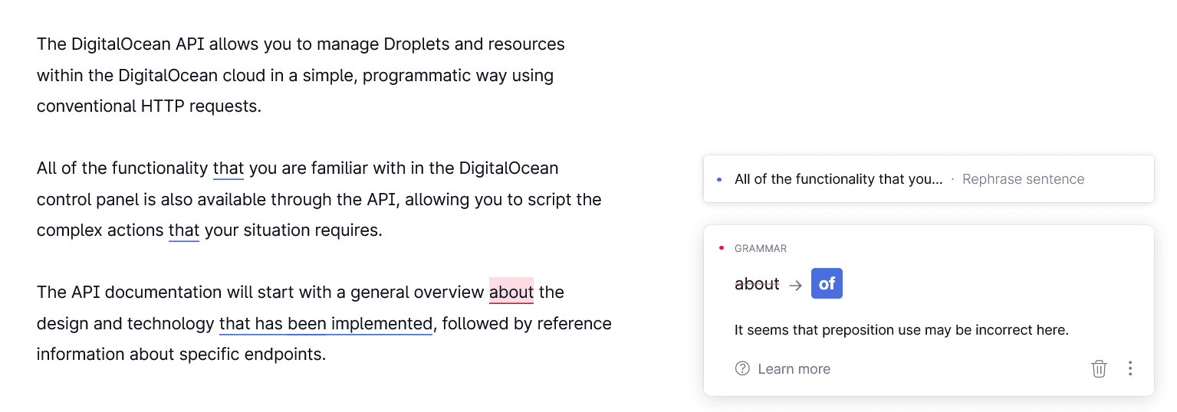Click the GRAMMAR category label

tap(761, 248)
